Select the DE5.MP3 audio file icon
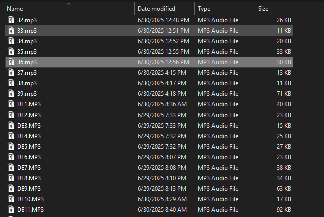 click(x=11, y=146)
